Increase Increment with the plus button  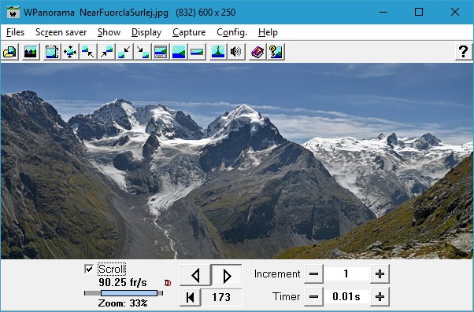(380, 274)
